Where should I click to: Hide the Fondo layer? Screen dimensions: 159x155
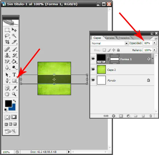[x=93, y=80]
